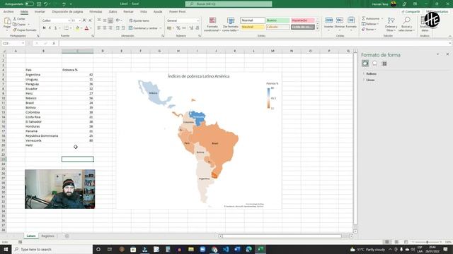Open the Windows Start menu
453x254 pixels.
point(6,249)
